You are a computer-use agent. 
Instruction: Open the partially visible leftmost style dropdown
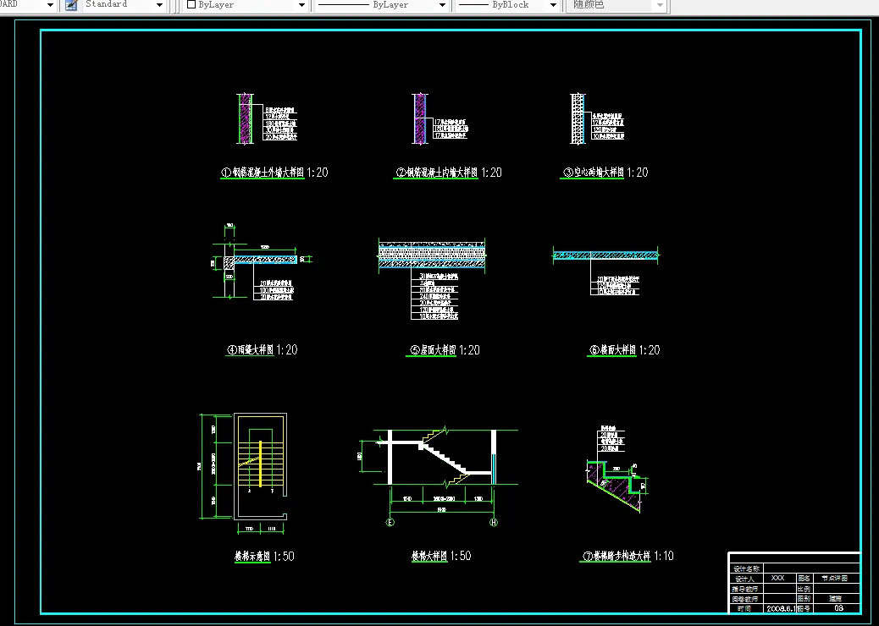(50, 5)
